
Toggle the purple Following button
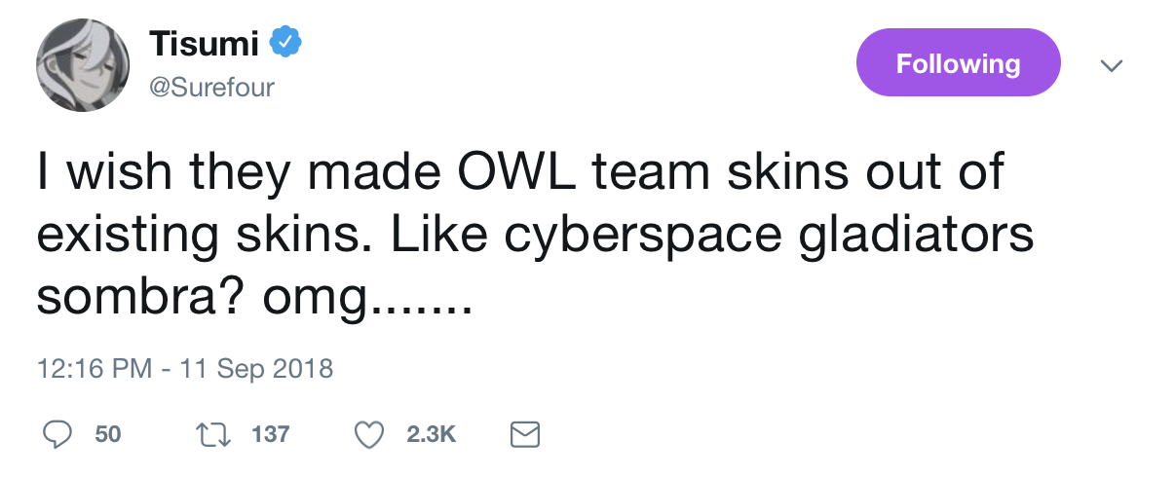click(x=957, y=63)
